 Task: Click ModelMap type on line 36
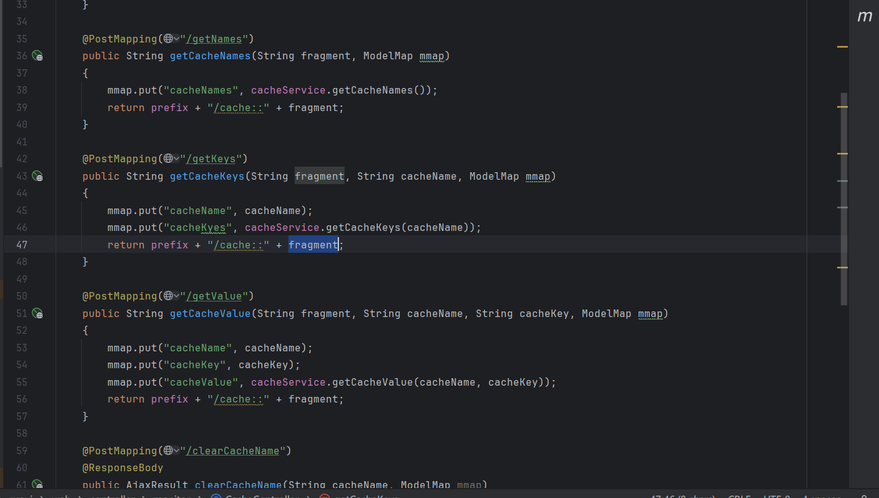(x=388, y=56)
